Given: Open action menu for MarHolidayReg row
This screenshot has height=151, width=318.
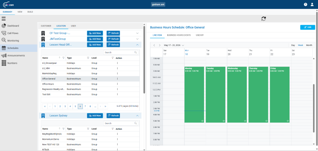Looking at the screenshot, I should coord(117,73).
